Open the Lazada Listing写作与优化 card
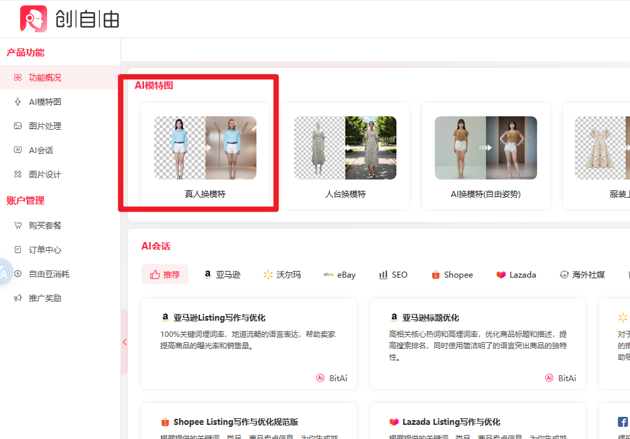 [x=478, y=421]
